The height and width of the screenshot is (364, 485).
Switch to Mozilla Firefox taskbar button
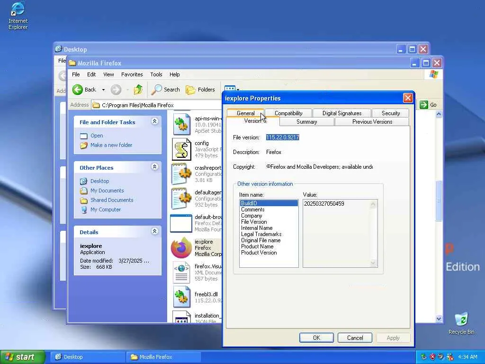[163, 357]
